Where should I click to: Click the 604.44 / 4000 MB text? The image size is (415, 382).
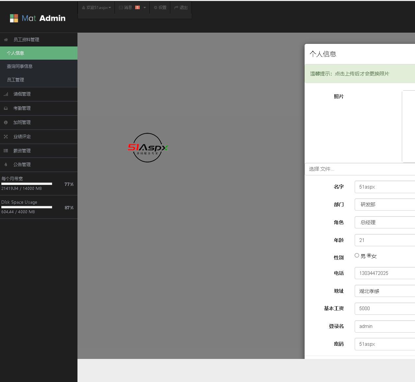click(x=18, y=212)
